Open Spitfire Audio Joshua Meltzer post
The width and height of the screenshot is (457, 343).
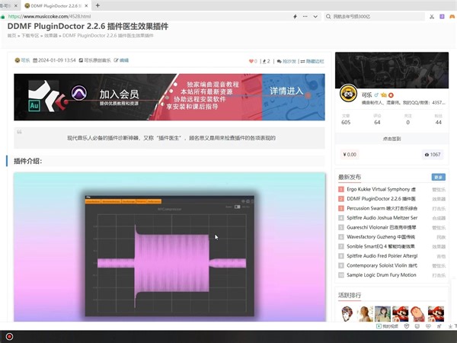382,218
